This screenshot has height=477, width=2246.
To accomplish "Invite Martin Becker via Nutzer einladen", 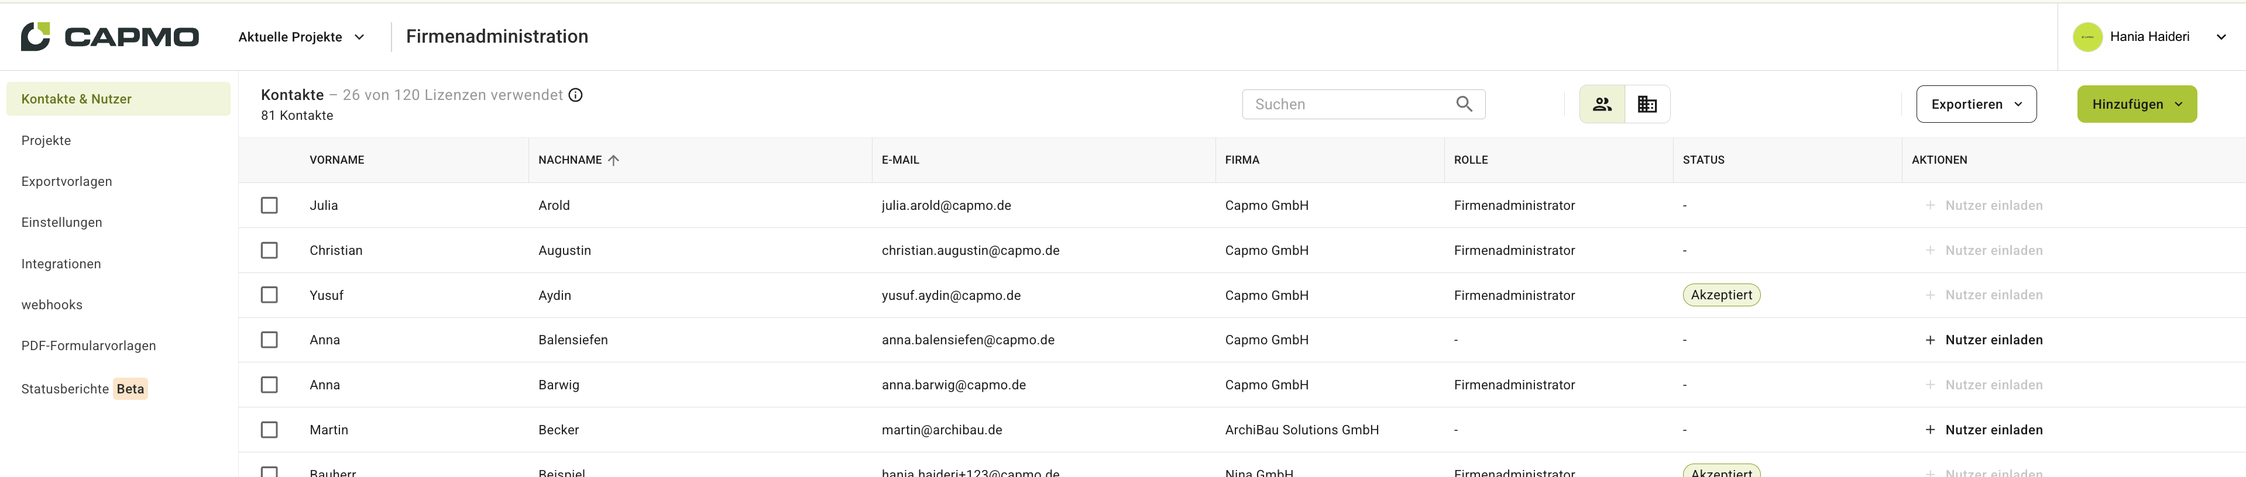I will pyautogui.click(x=1984, y=430).
